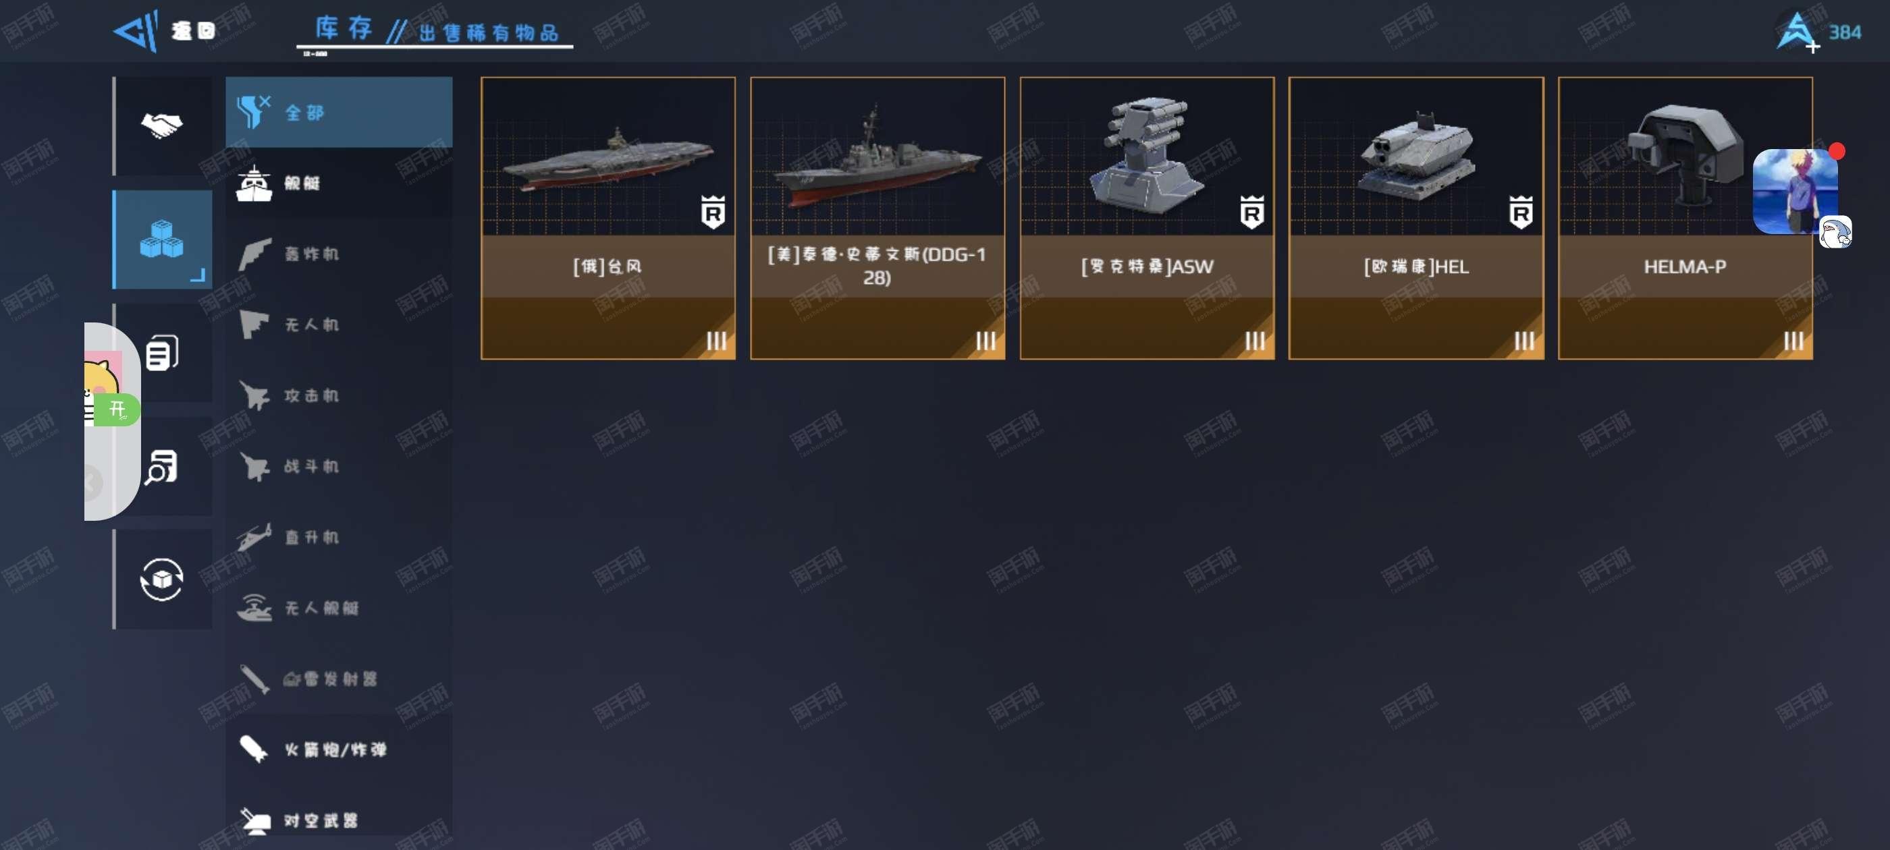Open the box exchange cycle icon

(162, 579)
